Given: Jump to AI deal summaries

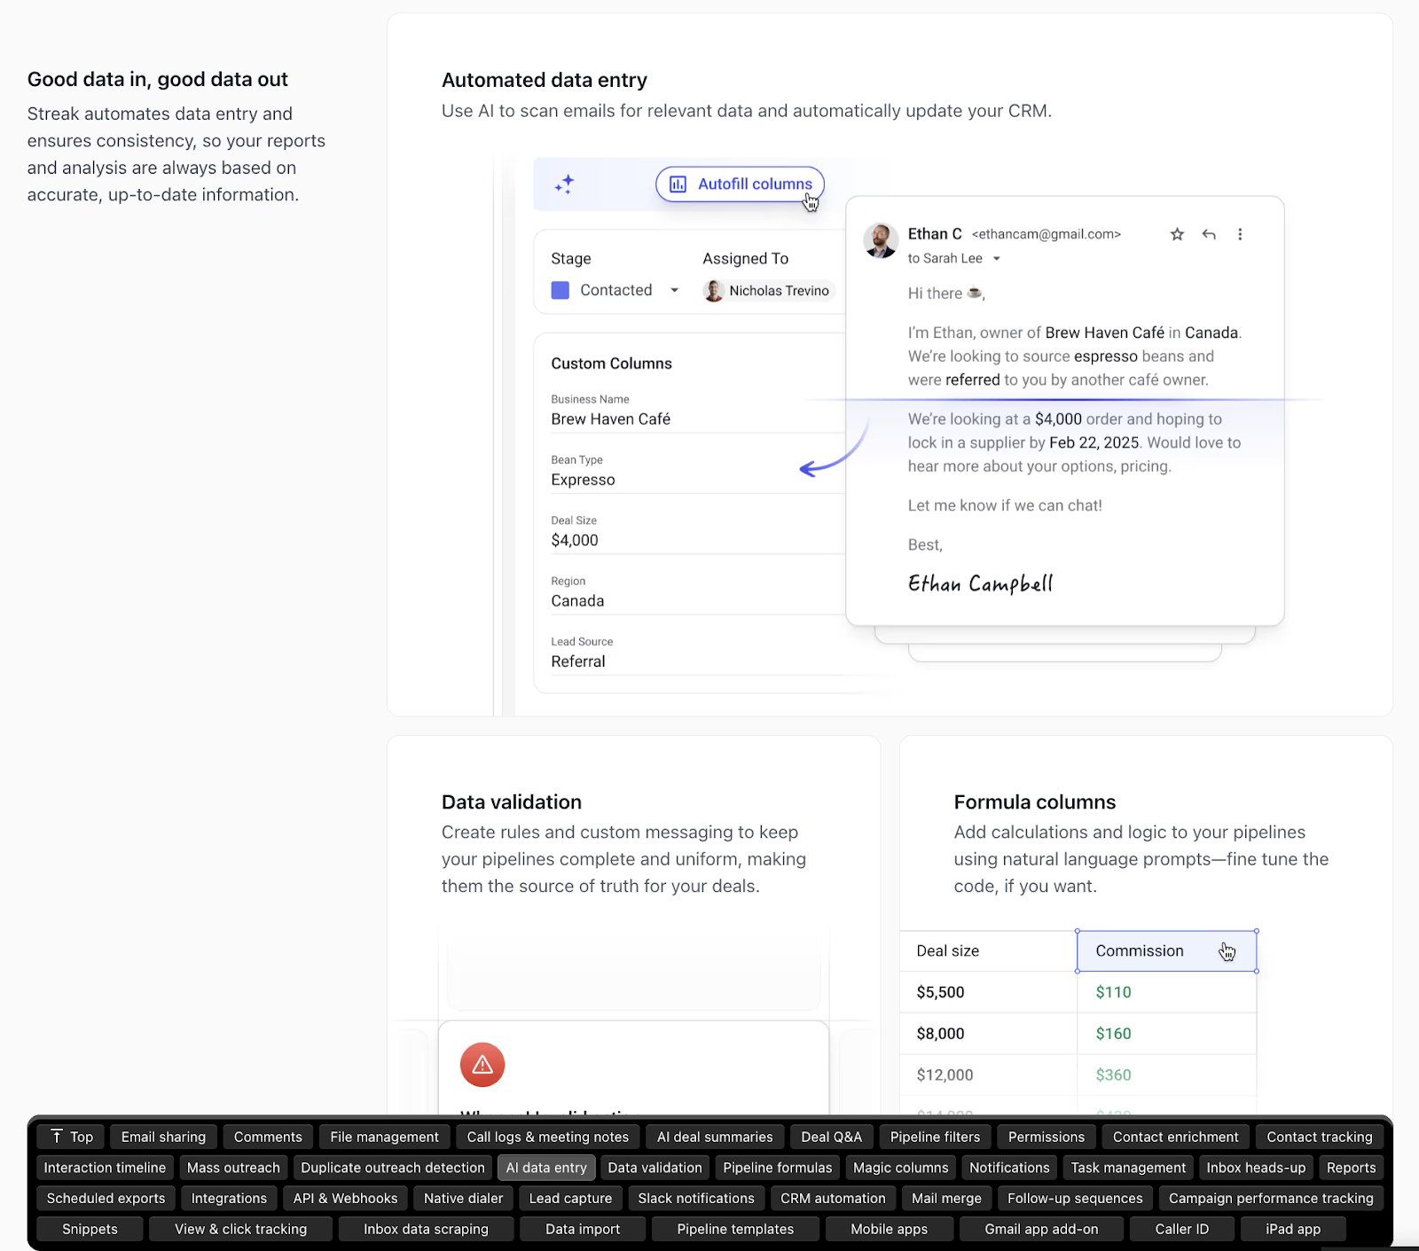Looking at the screenshot, I should 715,1137.
